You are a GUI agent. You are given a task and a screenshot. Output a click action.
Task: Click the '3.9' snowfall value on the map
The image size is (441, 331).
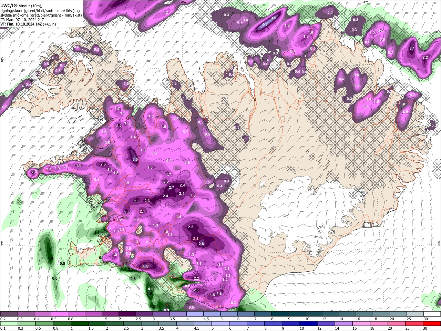point(274,18)
